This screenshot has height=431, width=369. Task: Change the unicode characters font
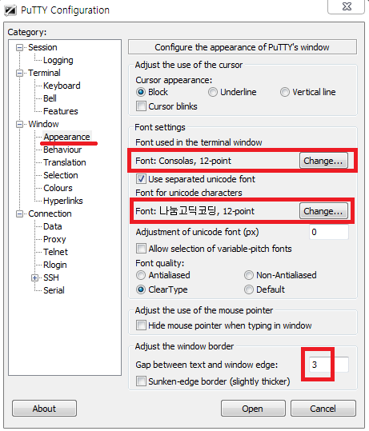click(323, 211)
